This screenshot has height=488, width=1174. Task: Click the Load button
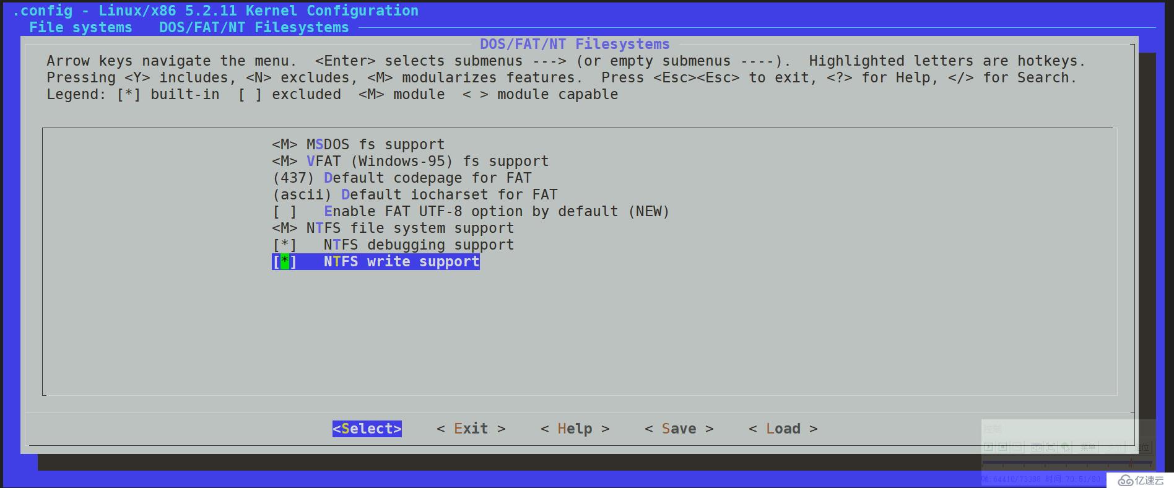(783, 429)
